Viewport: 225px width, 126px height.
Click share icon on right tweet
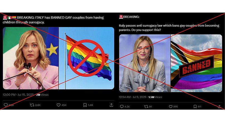click(x=219, y=107)
